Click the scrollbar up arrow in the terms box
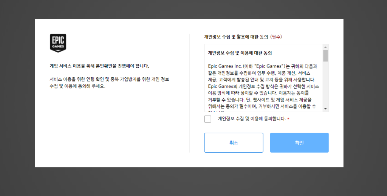The height and width of the screenshot is (196, 387). tap(325, 47)
